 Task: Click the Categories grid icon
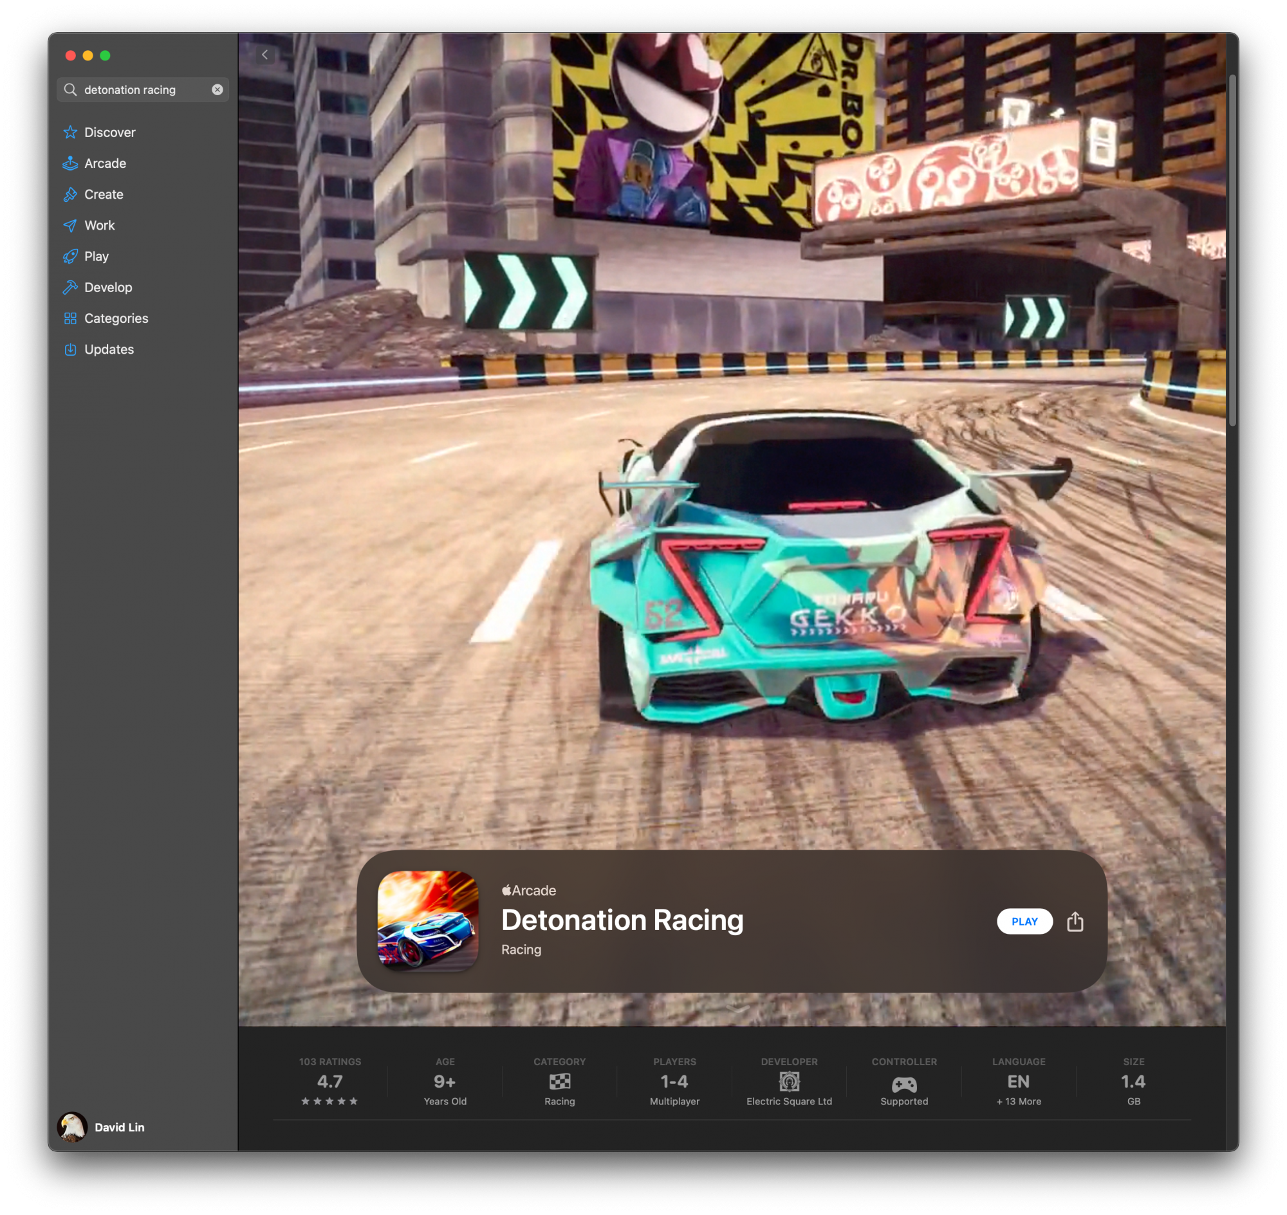click(70, 318)
